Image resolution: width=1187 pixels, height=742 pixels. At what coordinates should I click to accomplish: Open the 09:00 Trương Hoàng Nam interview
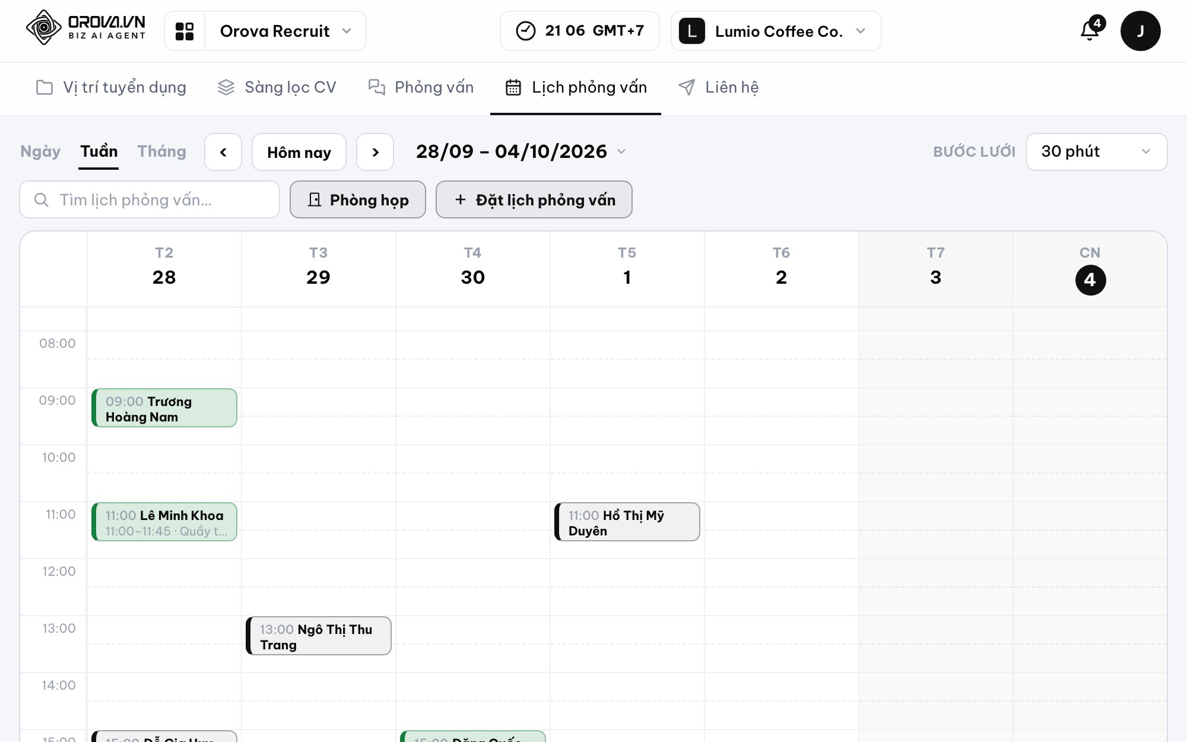click(164, 408)
